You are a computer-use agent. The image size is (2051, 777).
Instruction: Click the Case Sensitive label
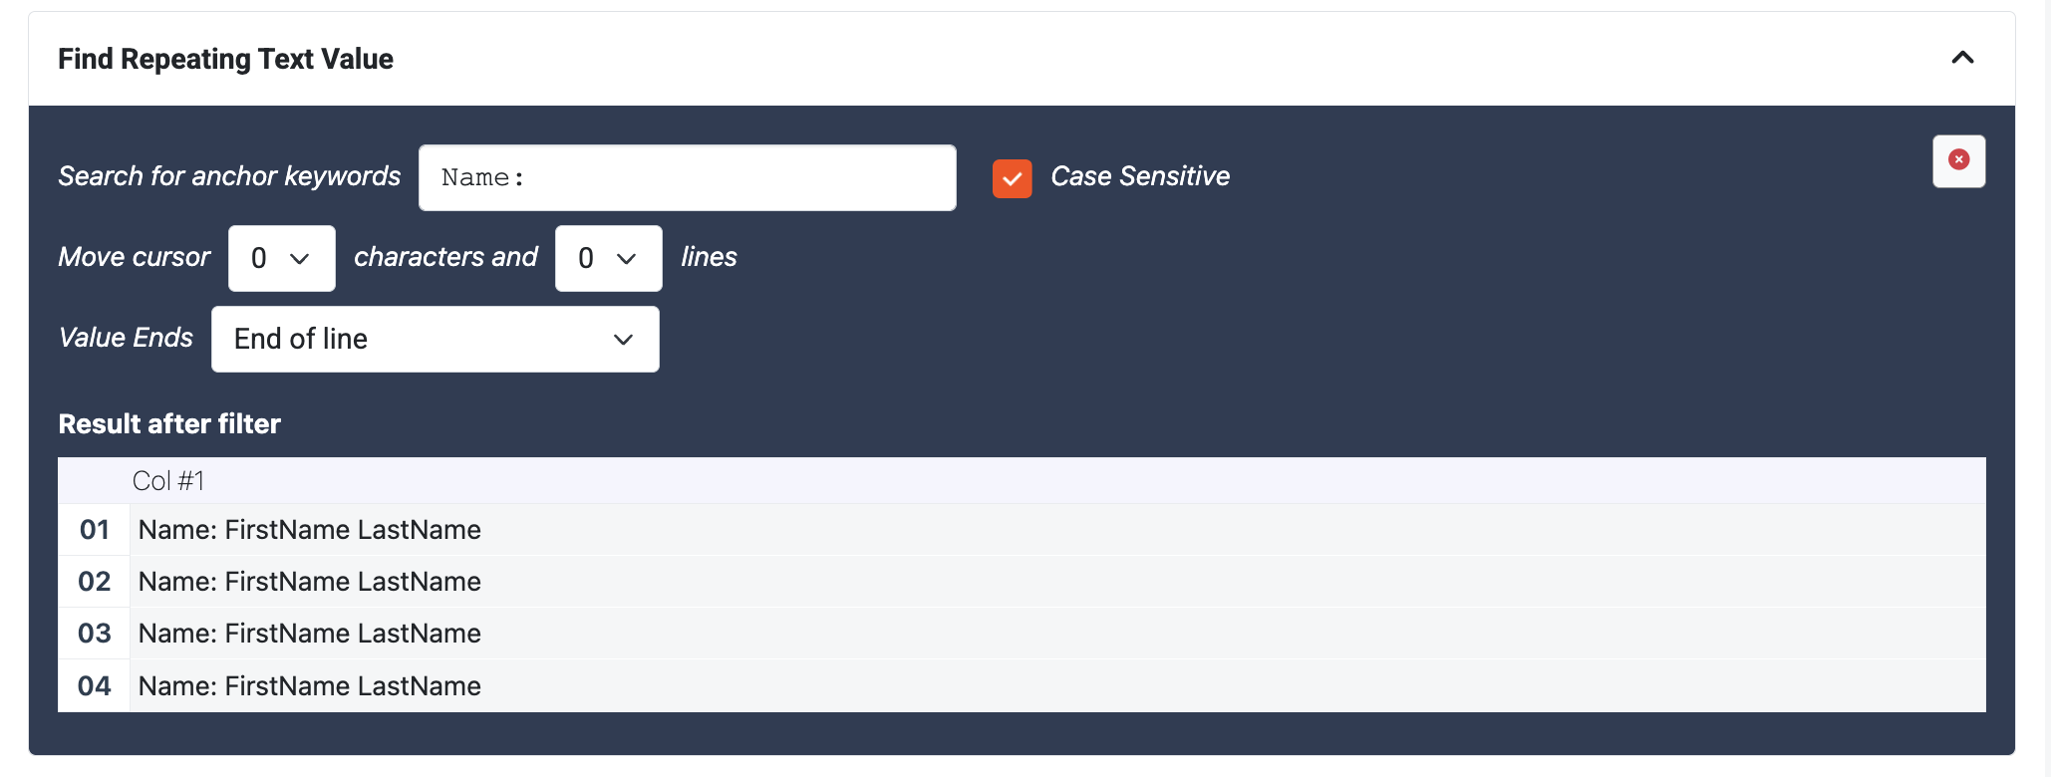[1139, 176]
